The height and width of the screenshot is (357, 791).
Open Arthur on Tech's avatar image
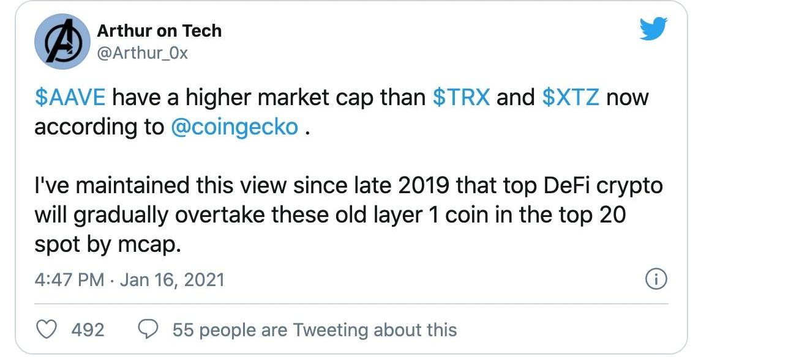[63, 42]
